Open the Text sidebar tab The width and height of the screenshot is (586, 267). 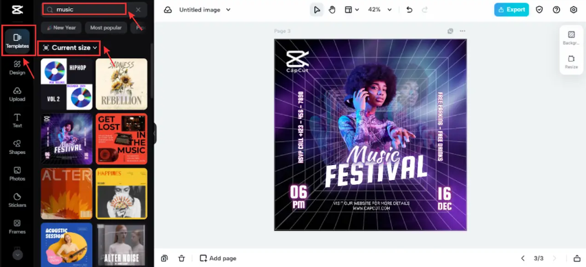click(x=17, y=120)
